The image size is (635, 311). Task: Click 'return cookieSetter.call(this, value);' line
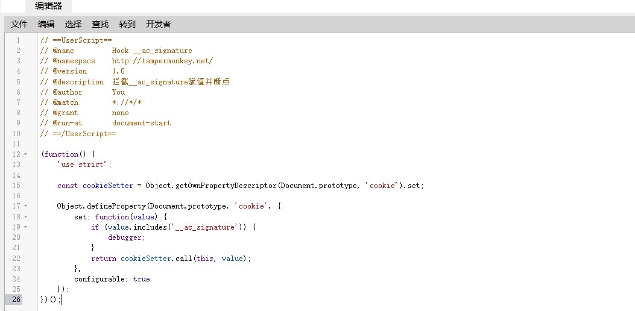click(x=171, y=259)
